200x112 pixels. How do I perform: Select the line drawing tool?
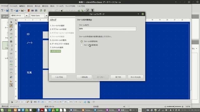(17, 102)
